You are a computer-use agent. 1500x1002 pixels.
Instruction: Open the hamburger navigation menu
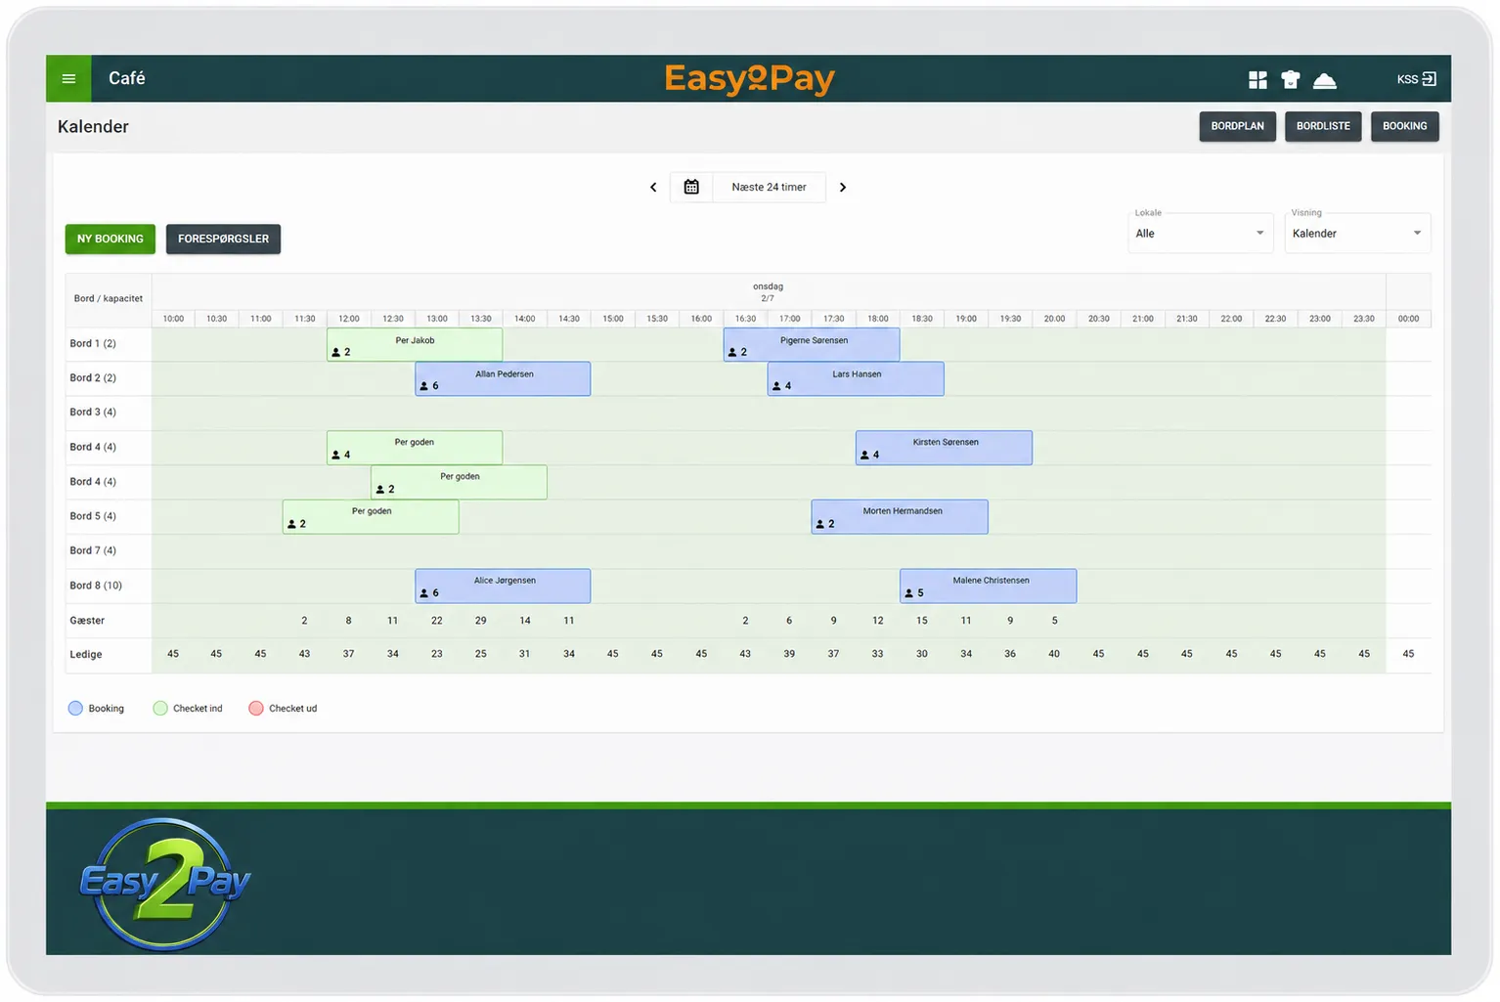click(x=68, y=78)
